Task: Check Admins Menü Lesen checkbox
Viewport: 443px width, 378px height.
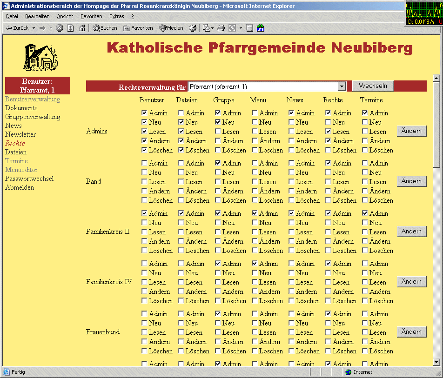Action: pos(254,131)
